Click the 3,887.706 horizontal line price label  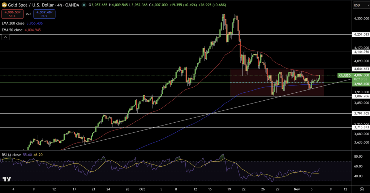pyautogui.click(x=361, y=96)
